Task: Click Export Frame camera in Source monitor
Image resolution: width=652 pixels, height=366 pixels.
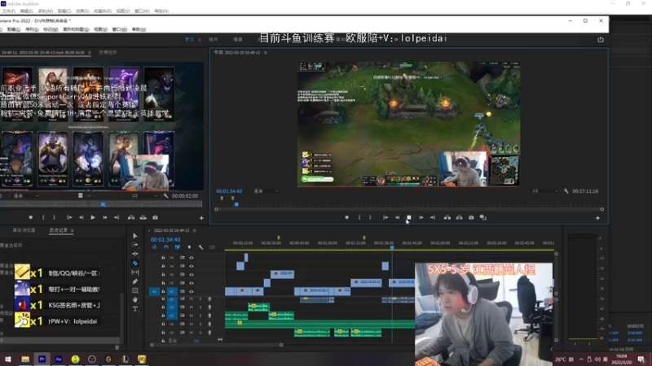Action: pos(155,217)
